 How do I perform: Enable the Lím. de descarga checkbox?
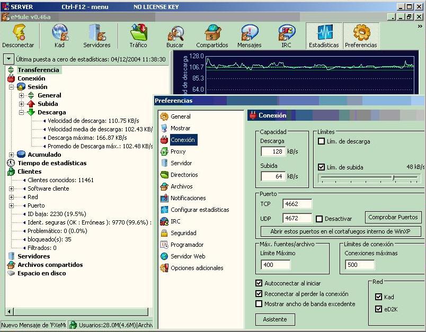[x=321, y=141]
